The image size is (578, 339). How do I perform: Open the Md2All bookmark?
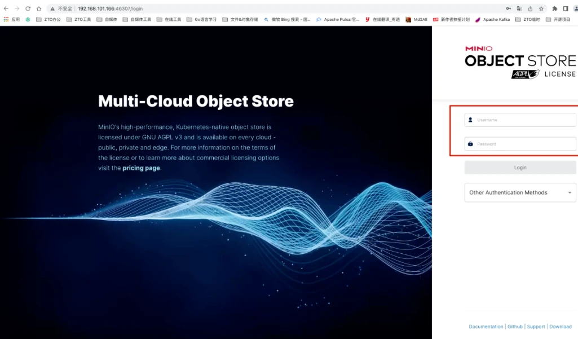tap(417, 19)
